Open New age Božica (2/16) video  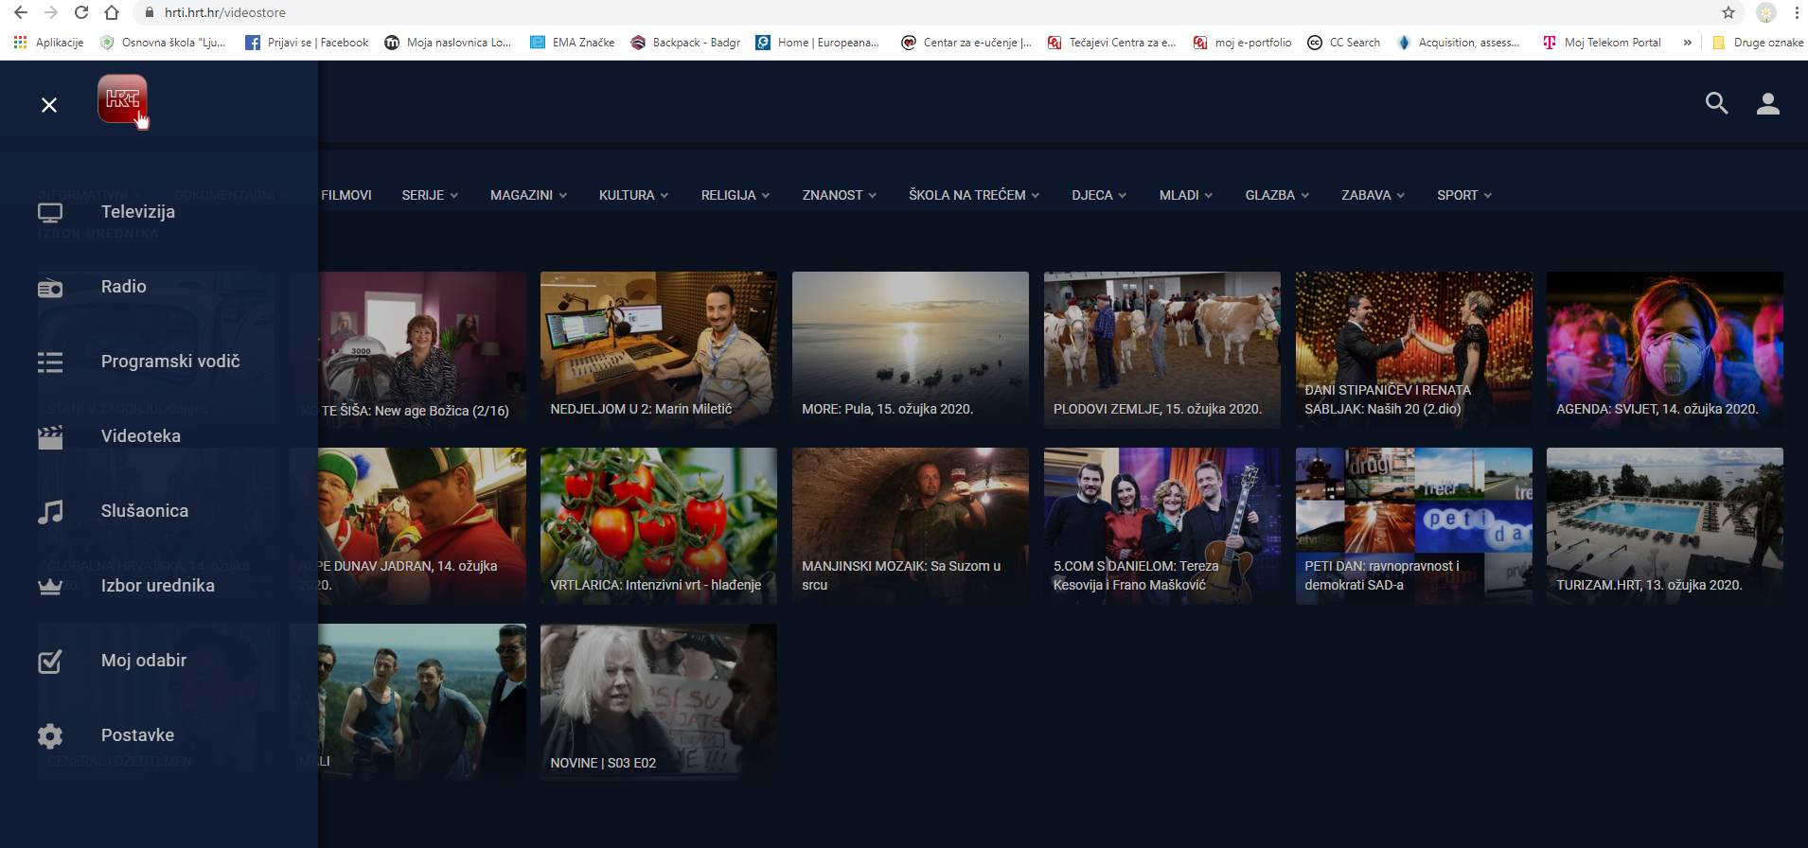click(x=422, y=350)
